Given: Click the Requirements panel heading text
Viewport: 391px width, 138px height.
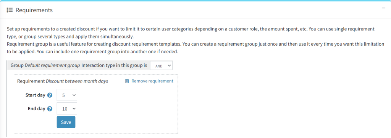Looking at the screenshot, I should click(34, 10).
